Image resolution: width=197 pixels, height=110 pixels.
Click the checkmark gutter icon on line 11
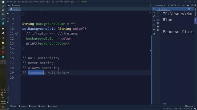click(x=16, y=34)
